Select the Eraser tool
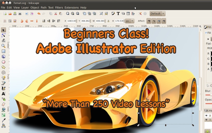The width and height of the screenshot is (212, 133). (x=3, y=104)
